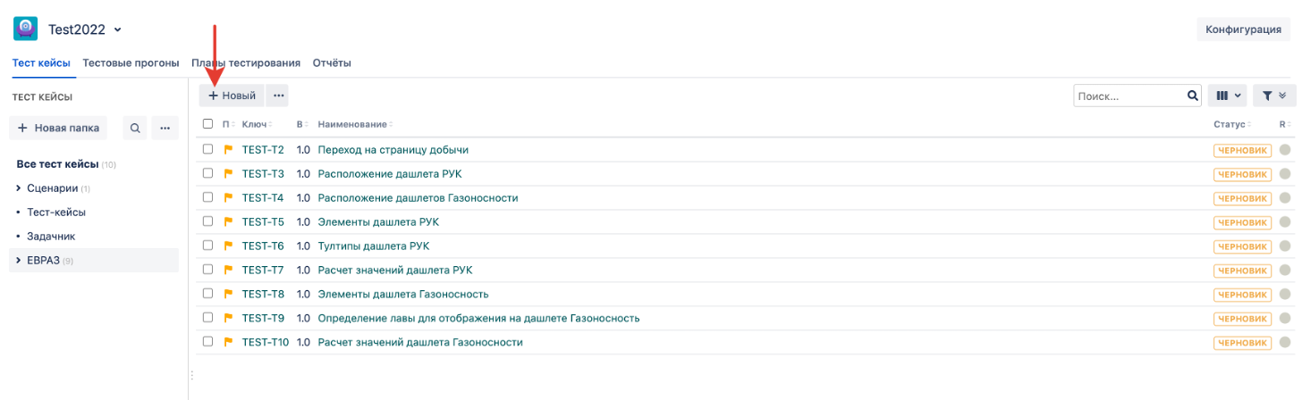
Task: Click the folder search magnifier icon
Action: (x=135, y=129)
